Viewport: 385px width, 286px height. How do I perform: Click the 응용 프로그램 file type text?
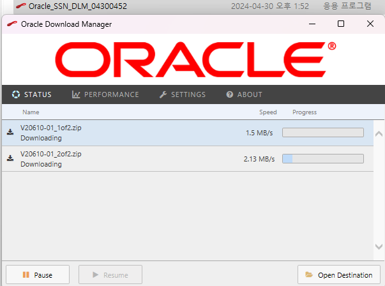click(x=347, y=6)
